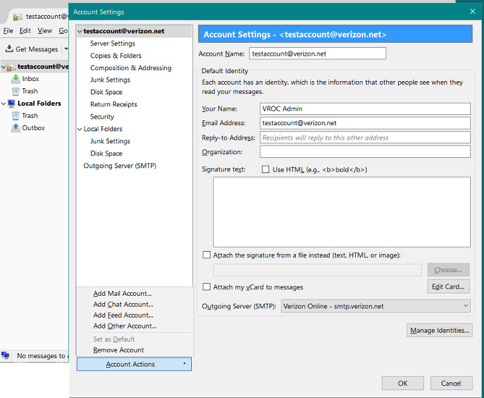This screenshot has width=484, height=398.
Task: Select Composition & Addressing
Action: click(x=131, y=68)
